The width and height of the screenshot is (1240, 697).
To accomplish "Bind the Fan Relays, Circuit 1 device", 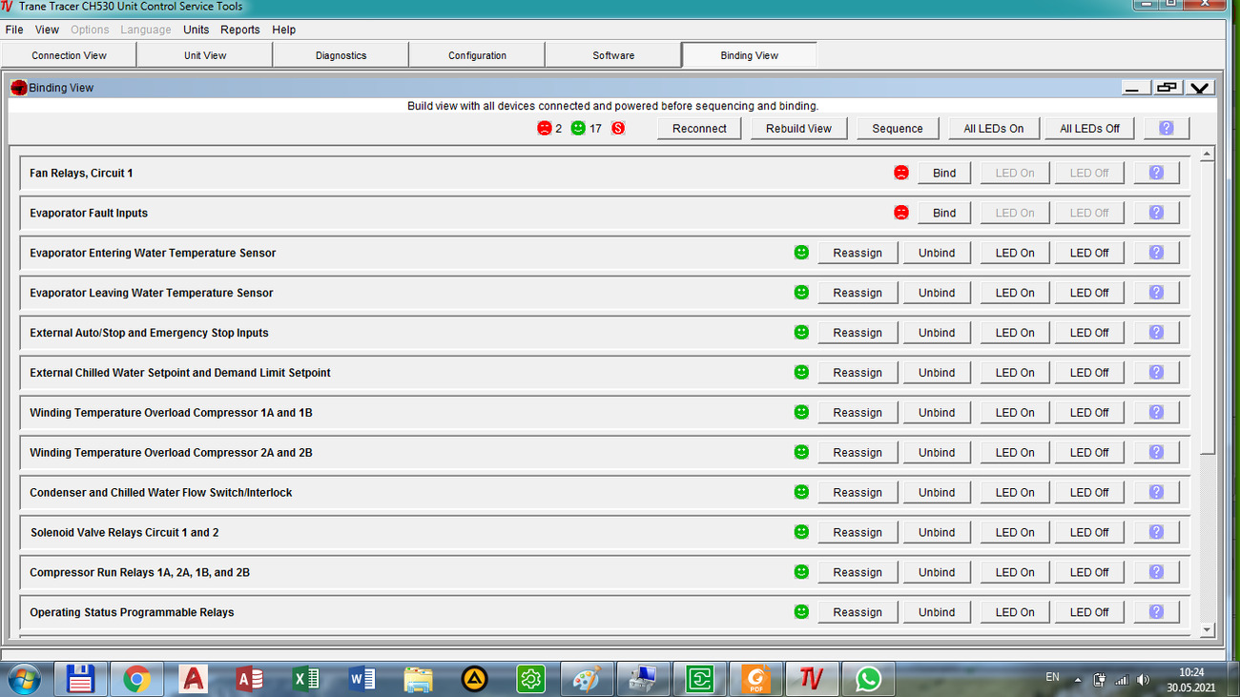I will click(944, 173).
